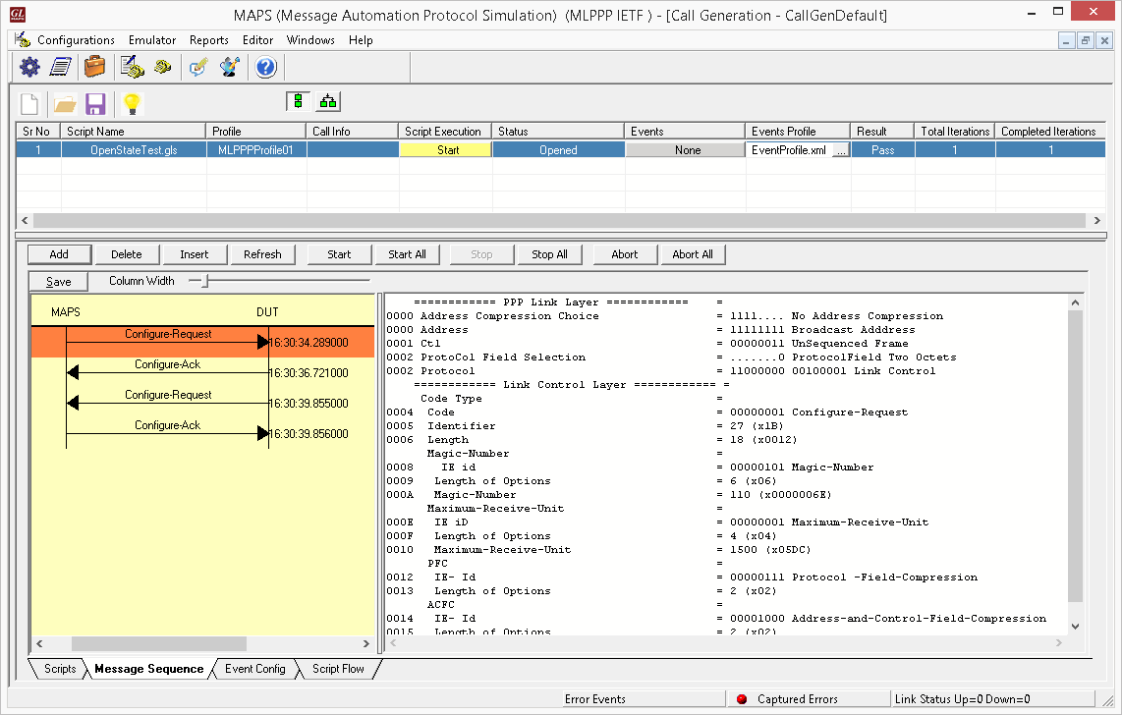Click the message sequence horizontal scrollbar
This screenshot has width=1122, height=715.
point(159,643)
